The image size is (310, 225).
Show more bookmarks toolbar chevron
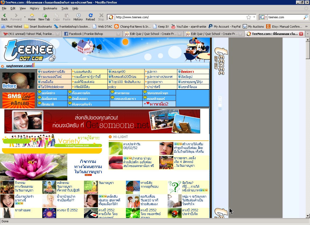(x=306, y=27)
